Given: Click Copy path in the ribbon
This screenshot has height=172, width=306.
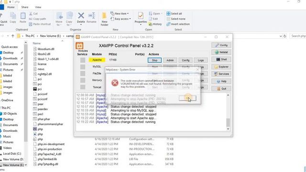Looking at the screenshot, I should (x=37, y=19).
